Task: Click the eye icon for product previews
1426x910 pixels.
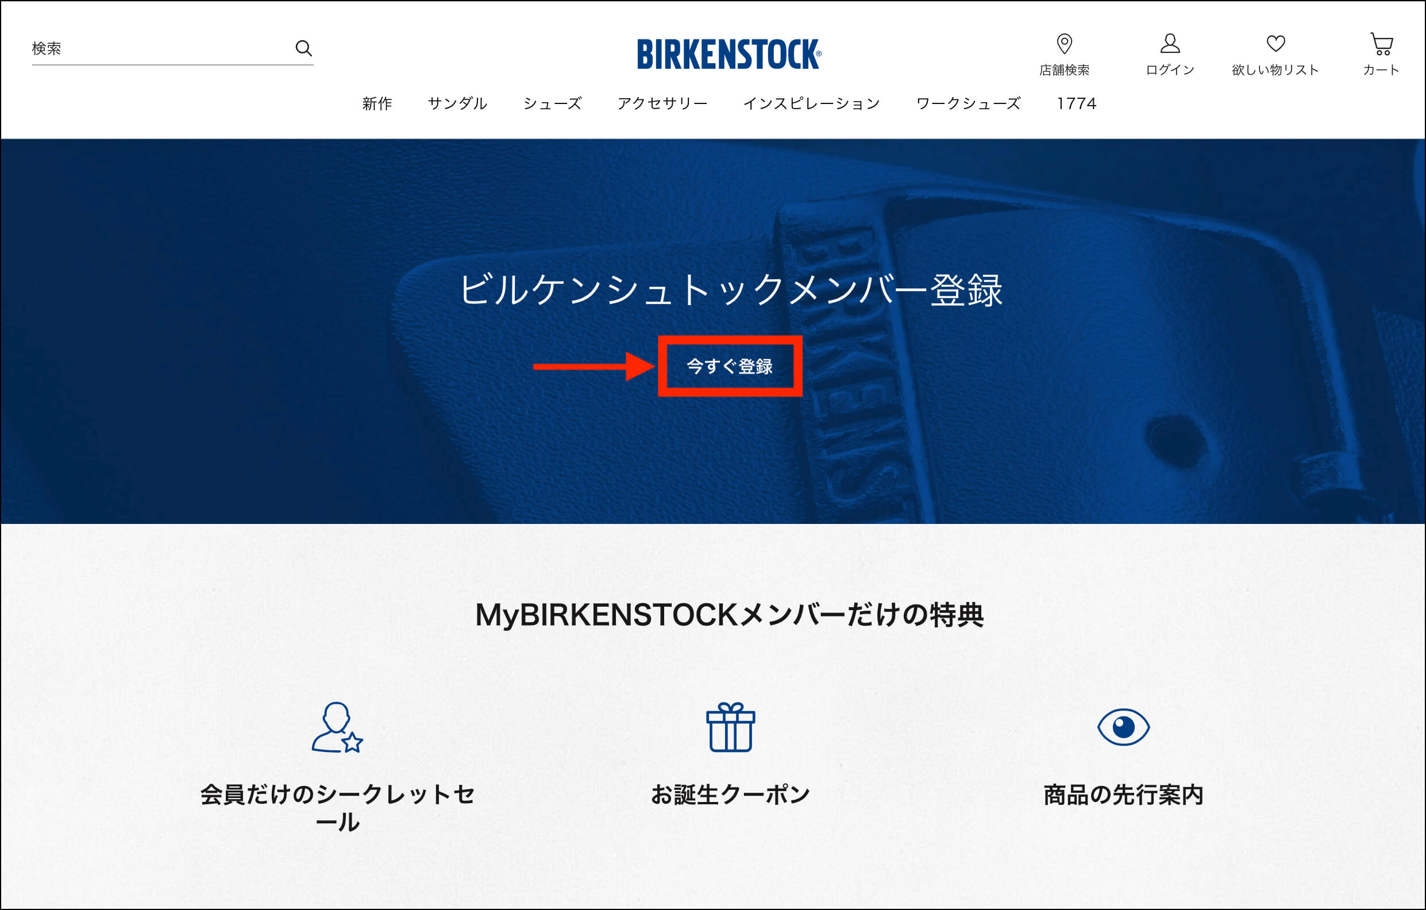Action: coord(1123,727)
